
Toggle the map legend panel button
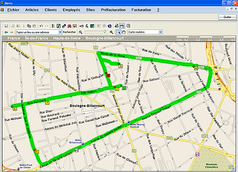[122, 26]
